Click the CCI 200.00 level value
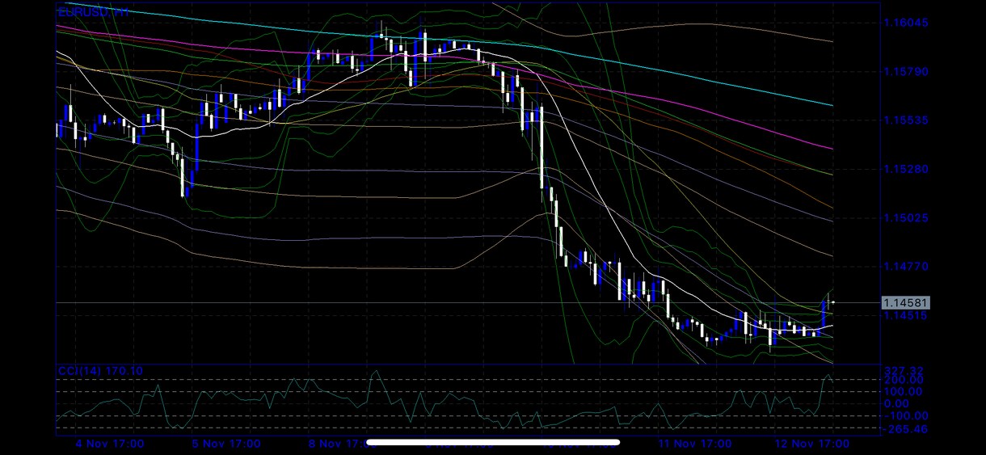Viewport: 986px width, 455px height. tap(904, 380)
